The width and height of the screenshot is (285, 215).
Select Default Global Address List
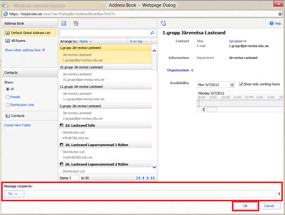tap(30, 33)
